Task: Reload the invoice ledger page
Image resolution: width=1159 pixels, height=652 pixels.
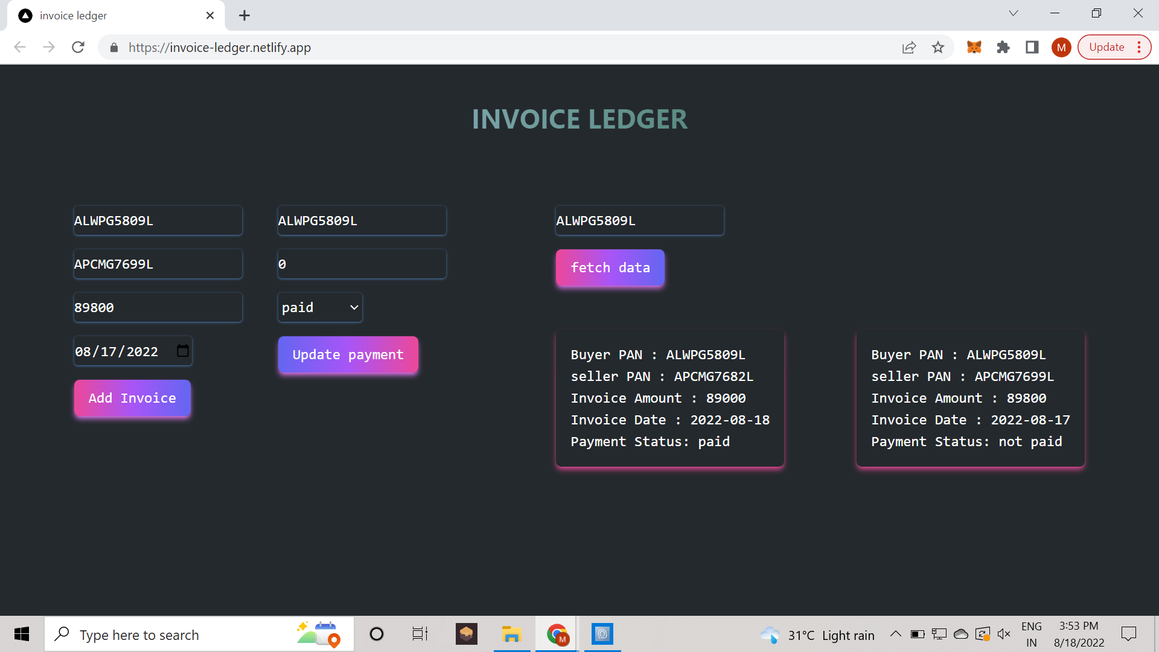Action: (x=78, y=47)
